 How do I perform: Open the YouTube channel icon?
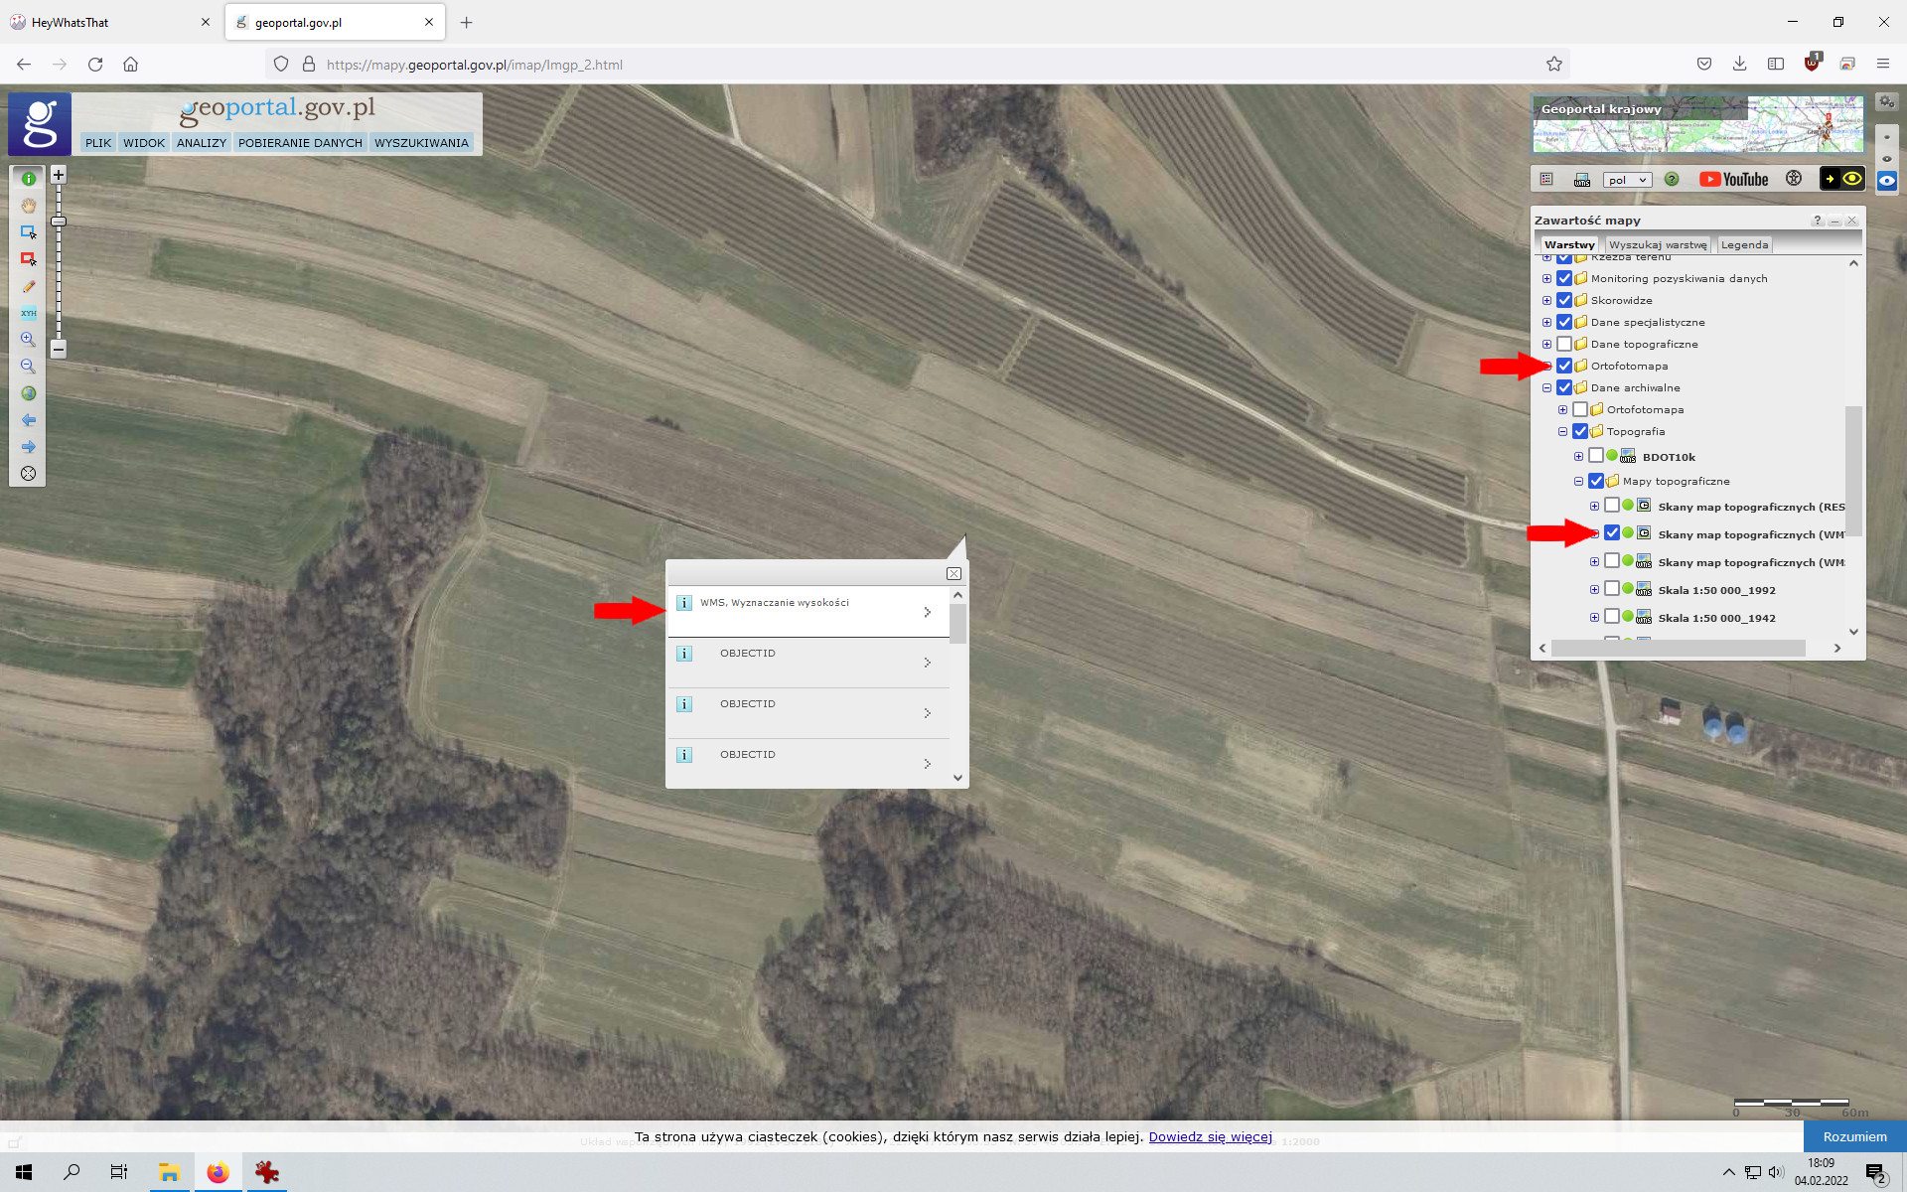(x=1733, y=180)
